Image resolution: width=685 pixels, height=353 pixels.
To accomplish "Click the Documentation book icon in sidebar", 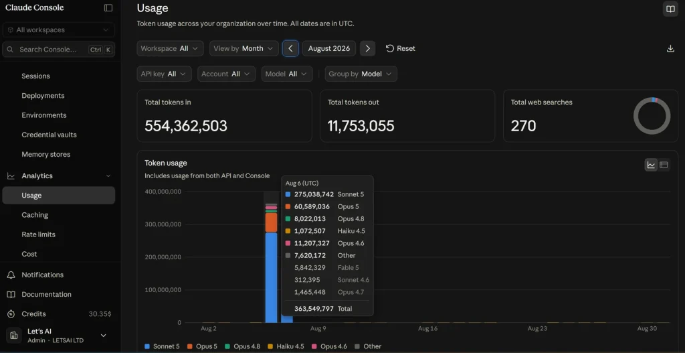I will tap(11, 294).
